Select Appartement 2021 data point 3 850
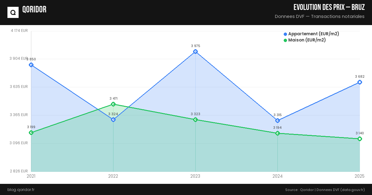372x195 pixels. [x=31, y=65]
